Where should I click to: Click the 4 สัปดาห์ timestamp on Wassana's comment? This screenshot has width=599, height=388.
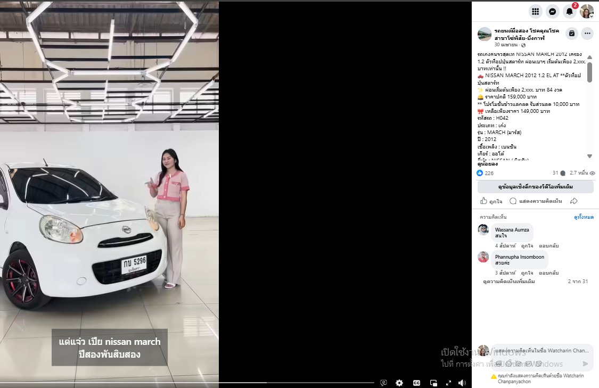[x=505, y=245]
